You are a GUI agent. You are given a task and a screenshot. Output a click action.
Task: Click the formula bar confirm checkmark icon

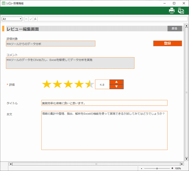click(31, 19)
